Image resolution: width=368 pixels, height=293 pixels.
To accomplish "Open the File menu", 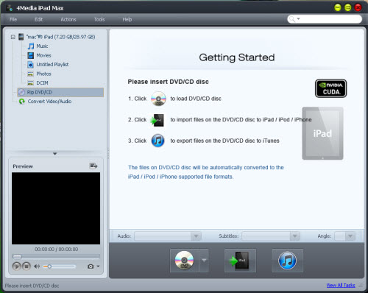I will click(x=13, y=19).
